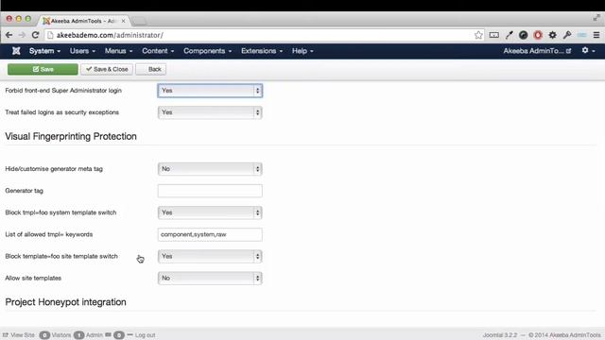605x340 pixels.
Task: Click the new tab button
Action: [x=139, y=21]
